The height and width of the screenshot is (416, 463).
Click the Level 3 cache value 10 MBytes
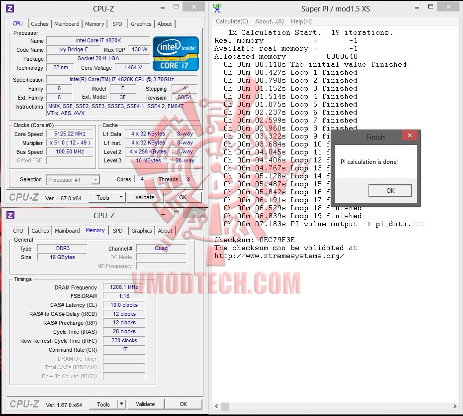[x=148, y=160]
